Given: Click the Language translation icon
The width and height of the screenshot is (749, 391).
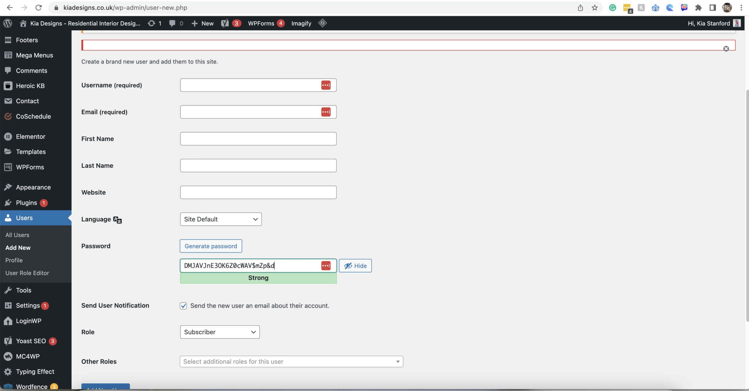Looking at the screenshot, I should [117, 220].
